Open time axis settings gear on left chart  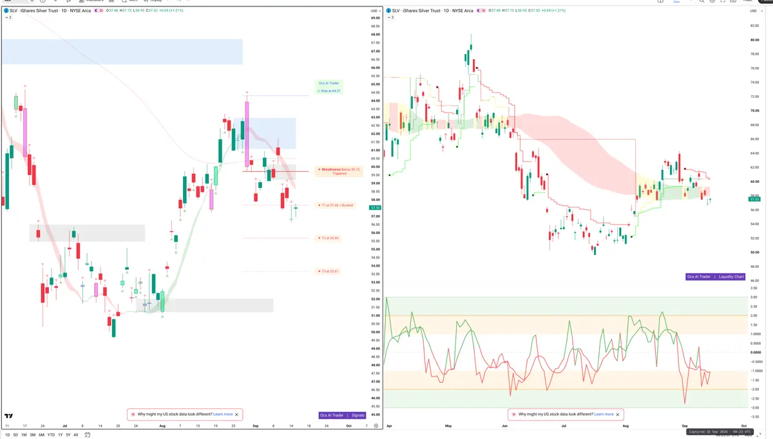click(x=376, y=426)
